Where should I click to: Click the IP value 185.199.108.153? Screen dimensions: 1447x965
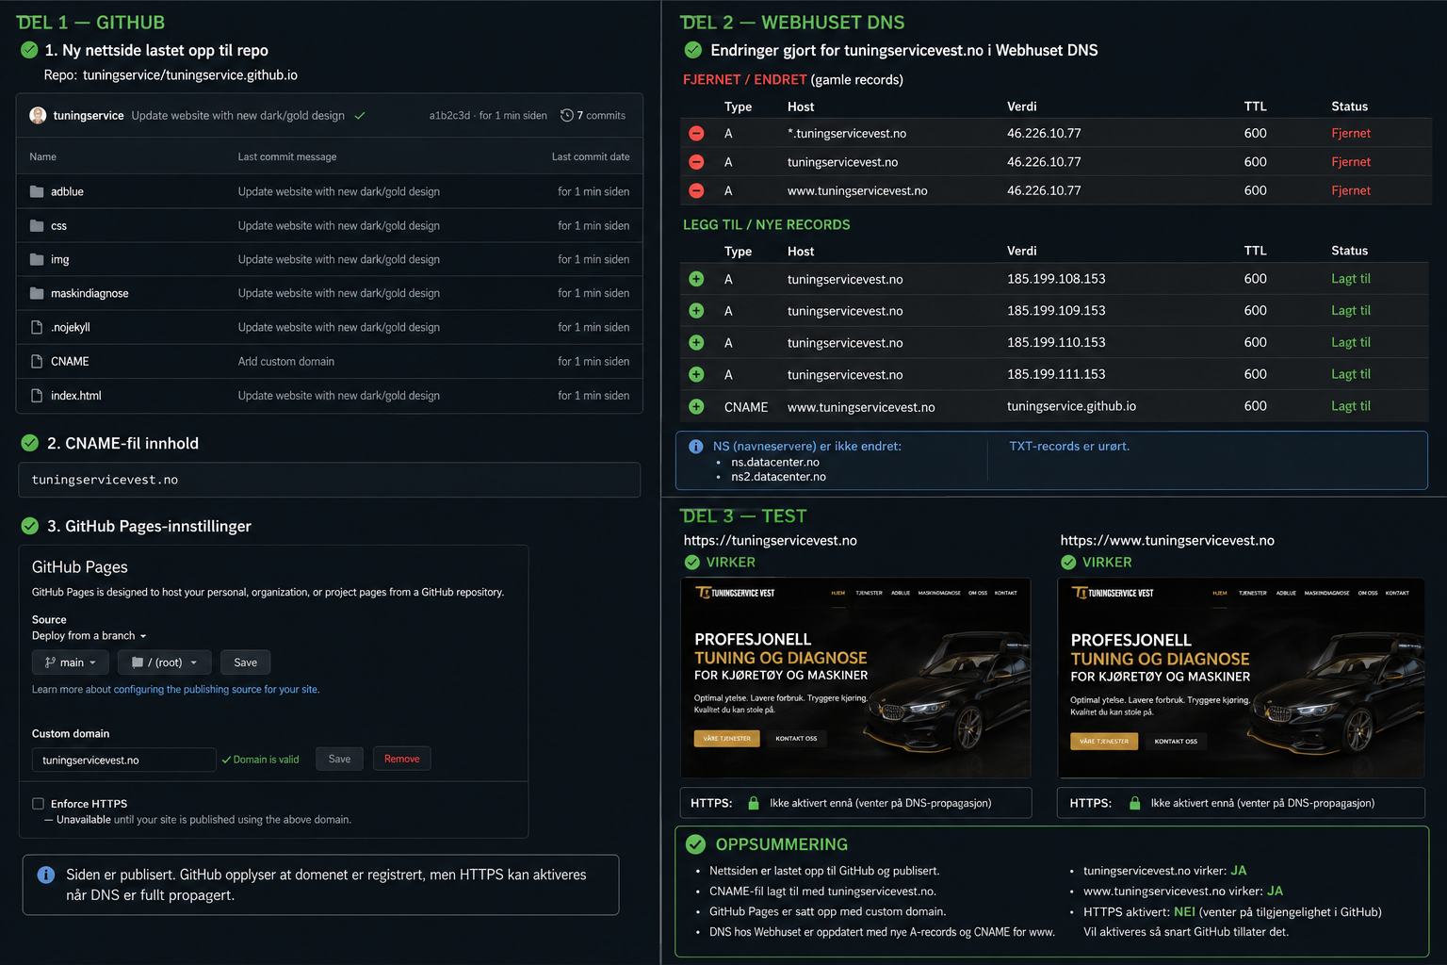(x=1056, y=279)
